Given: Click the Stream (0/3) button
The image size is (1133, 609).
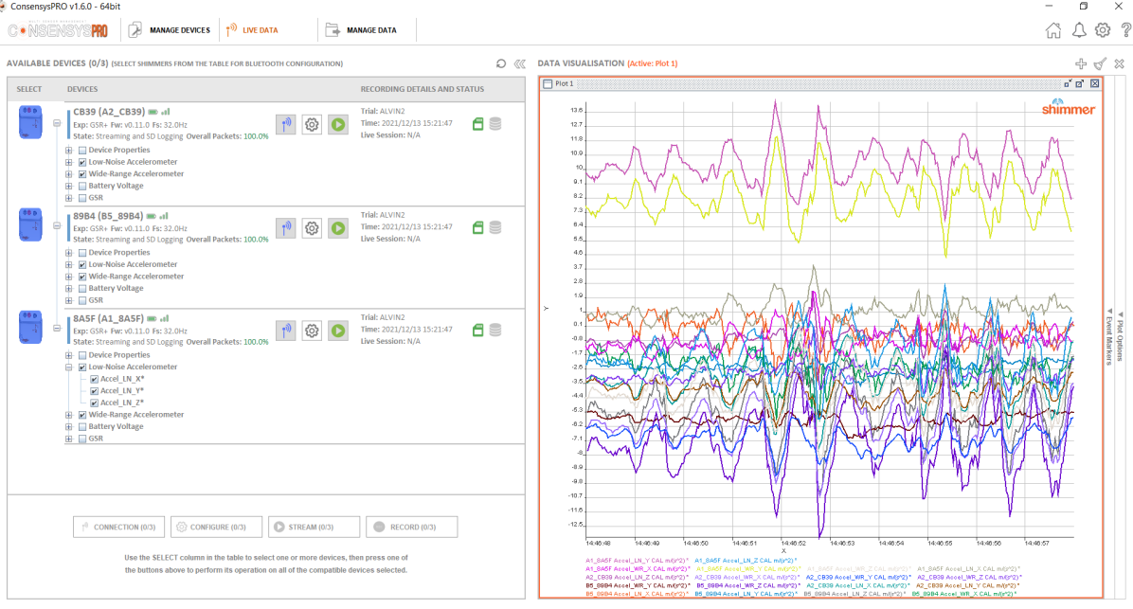Looking at the screenshot, I should pyautogui.click(x=314, y=528).
